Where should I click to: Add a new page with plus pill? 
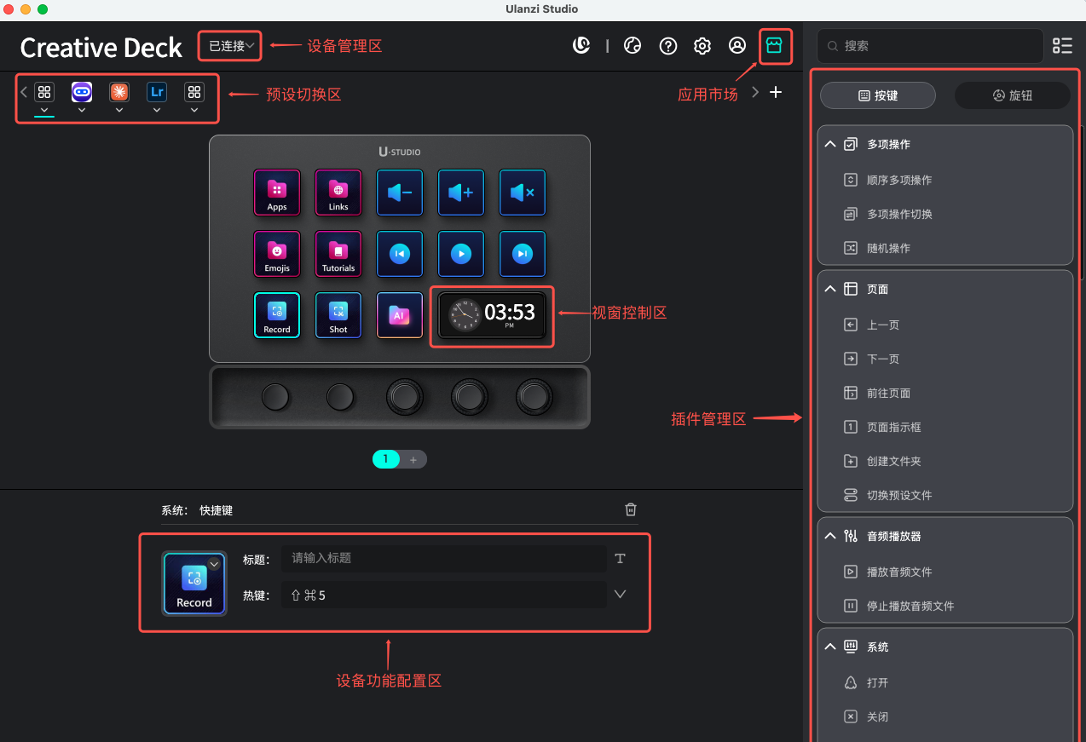(413, 459)
